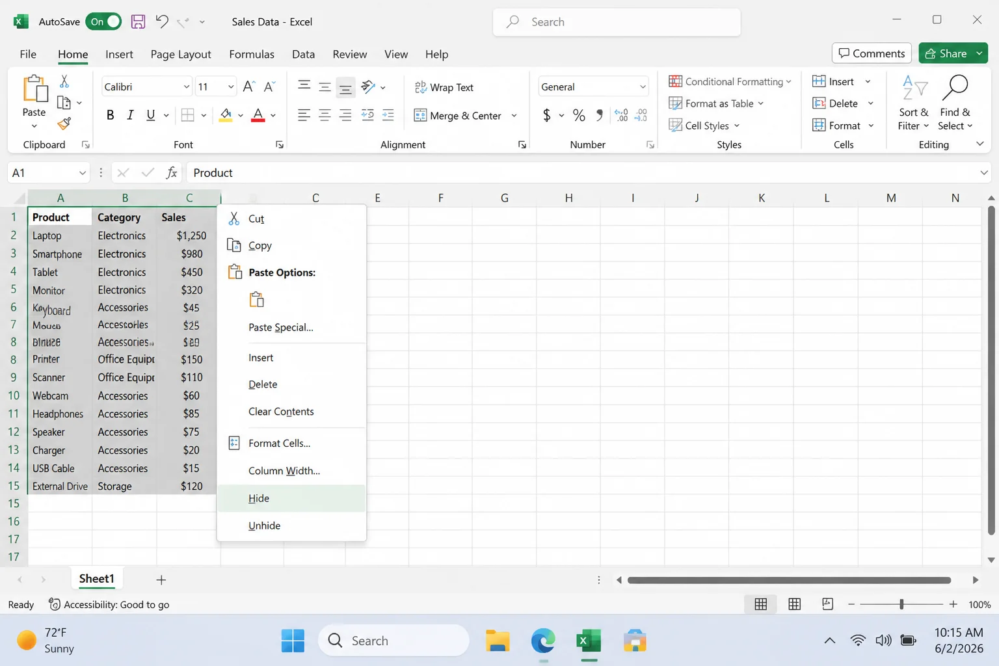Image resolution: width=999 pixels, height=666 pixels.
Task: Choose Hide from context menu
Action: (291, 498)
